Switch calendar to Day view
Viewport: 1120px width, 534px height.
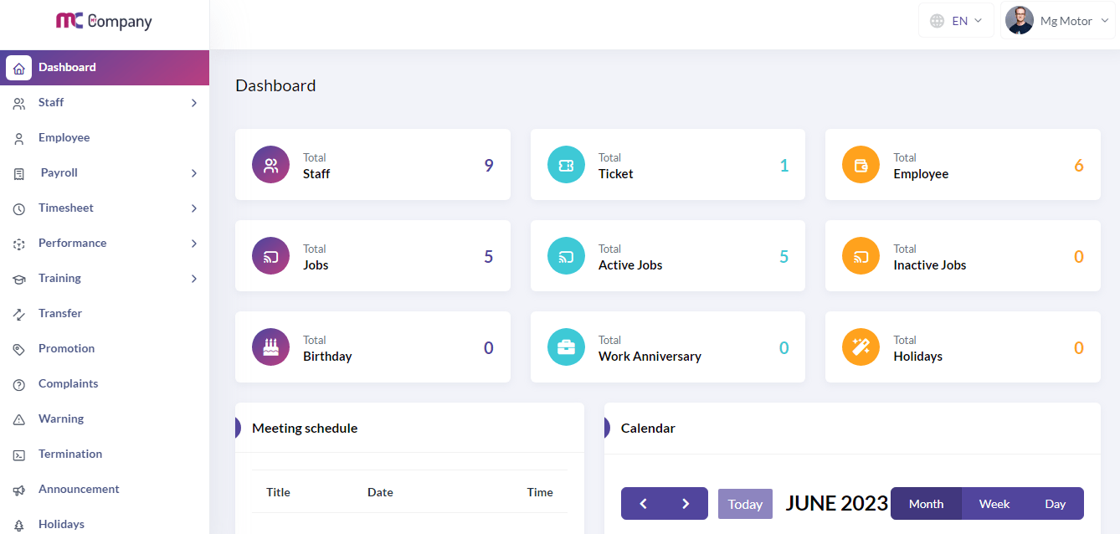[1055, 504]
